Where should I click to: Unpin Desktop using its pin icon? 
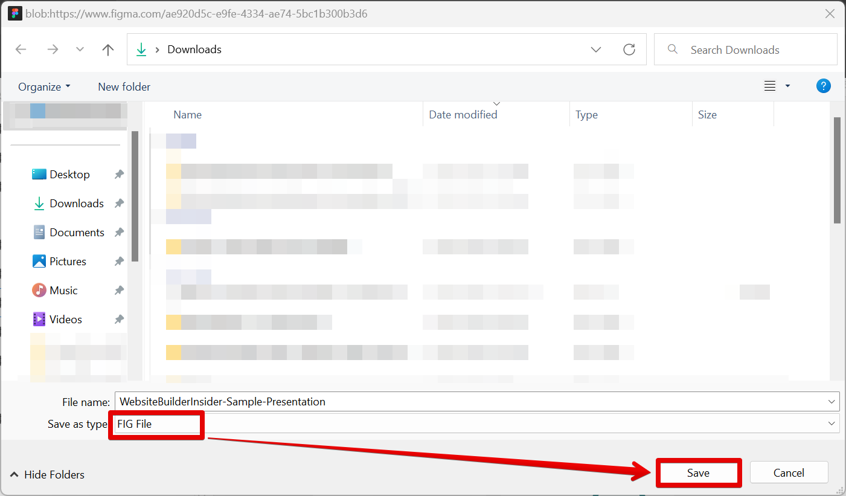119,175
